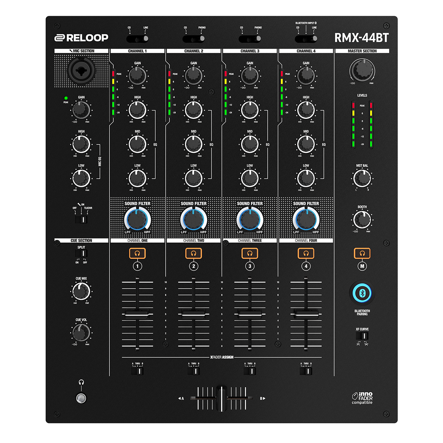
Task: Click Channel 3 Mid EQ knob
Action: [250, 144]
